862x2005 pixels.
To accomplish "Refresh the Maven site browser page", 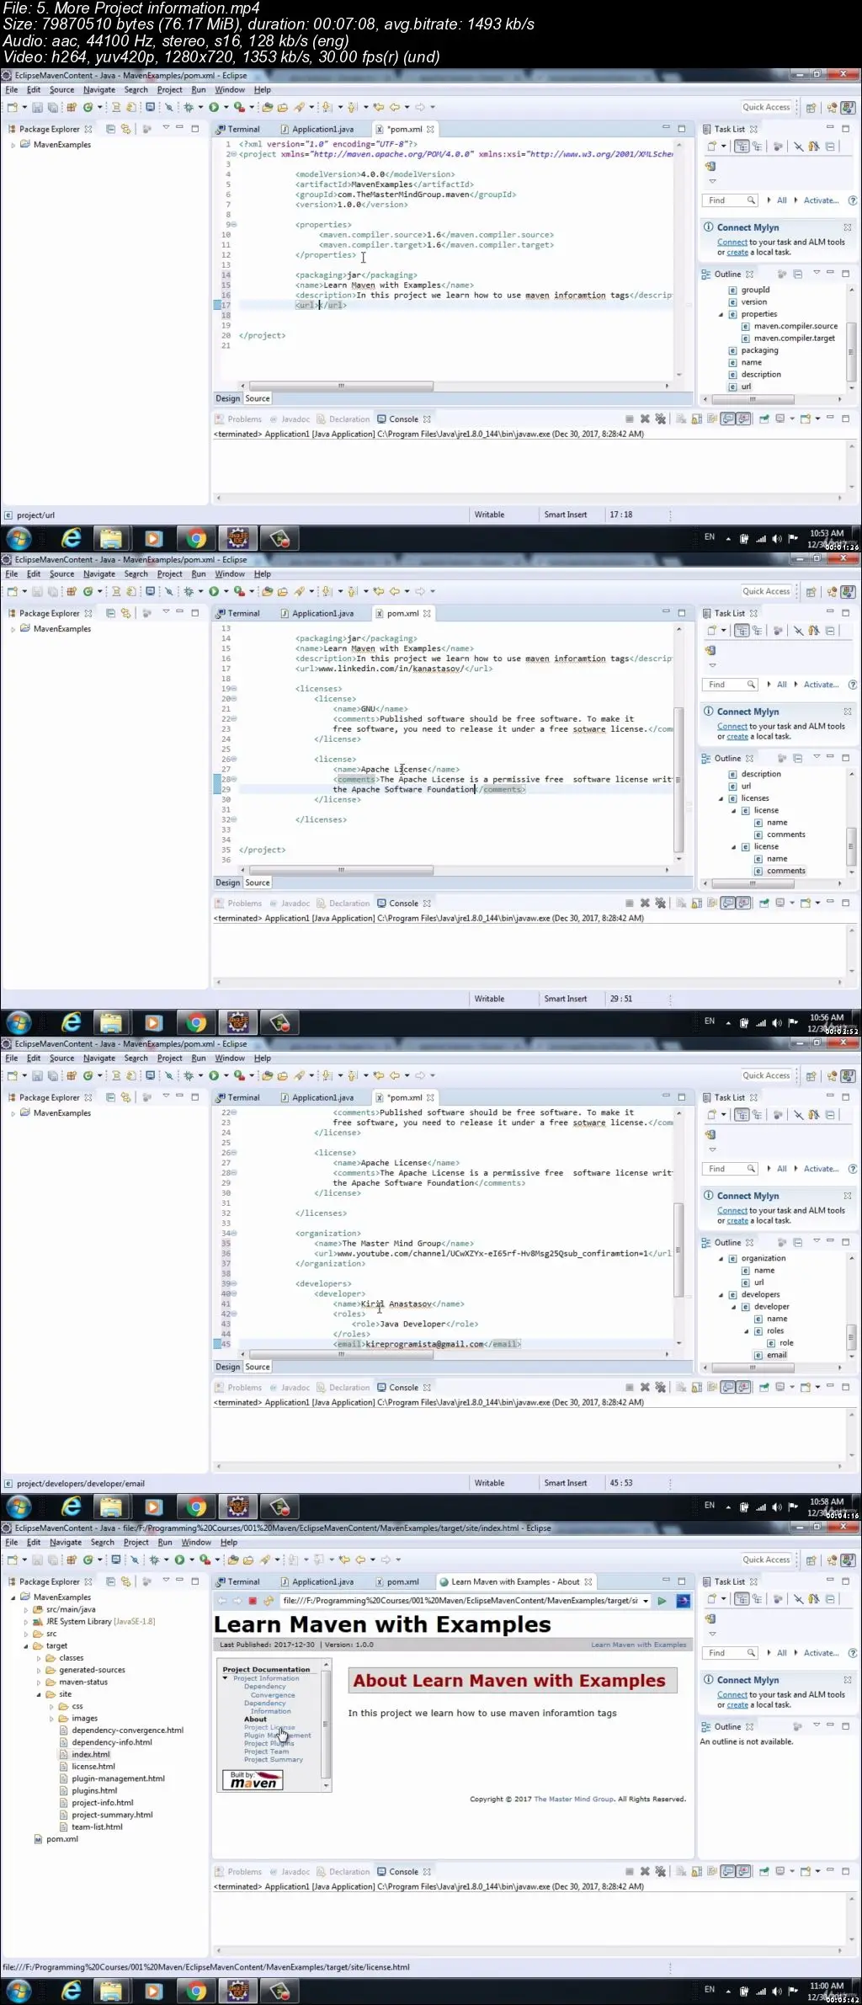I will pyautogui.click(x=269, y=1601).
